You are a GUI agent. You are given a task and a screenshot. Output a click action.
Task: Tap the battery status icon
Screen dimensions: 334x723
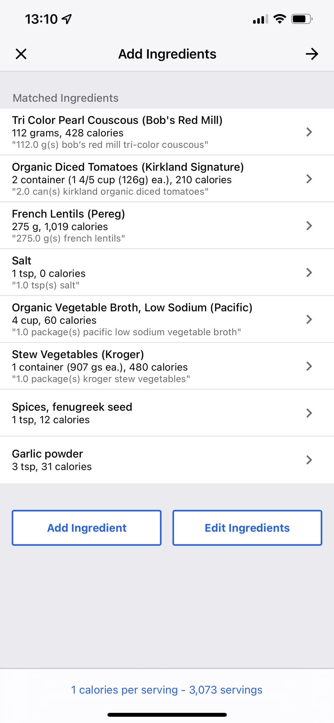302,19
